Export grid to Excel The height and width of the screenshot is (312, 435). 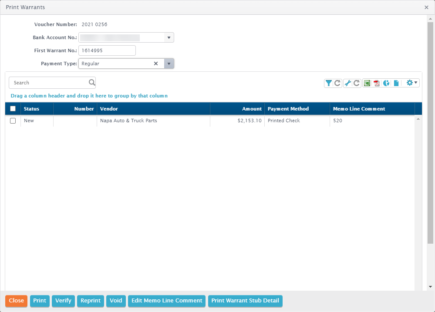click(367, 83)
